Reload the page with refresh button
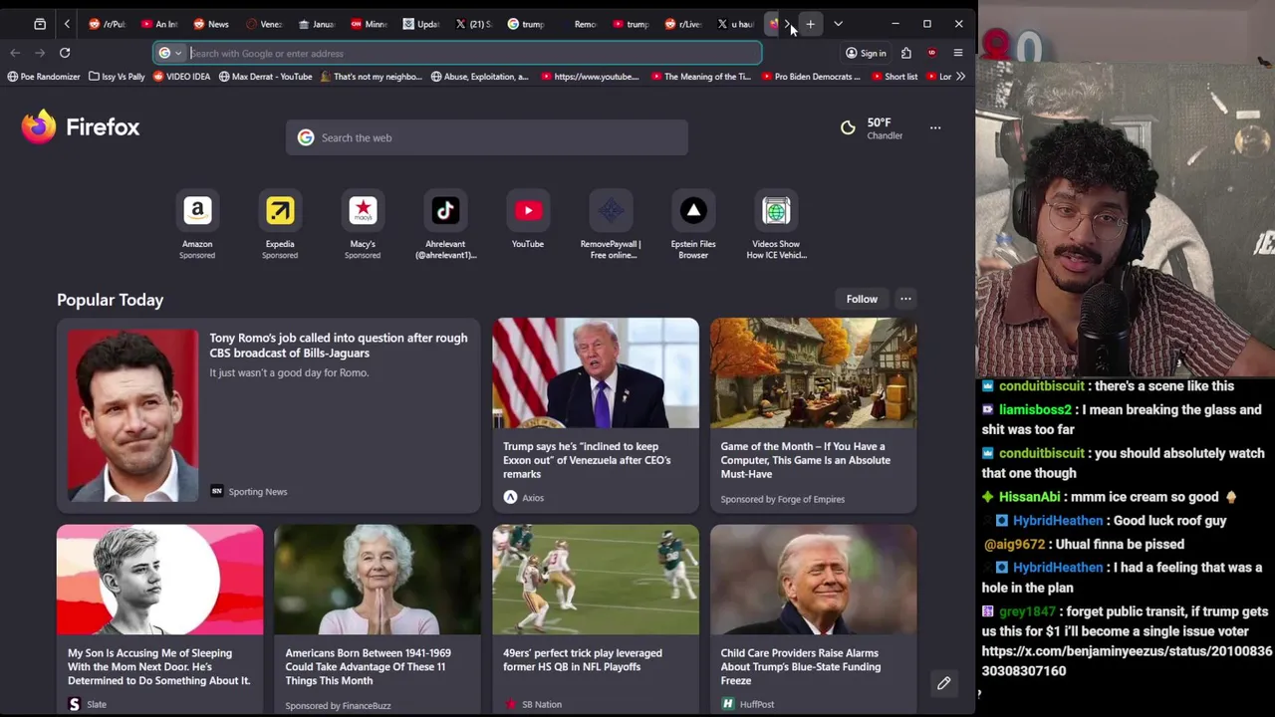Image resolution: width=1275 pixels, height=717 pixels. (x=65, y=53)
